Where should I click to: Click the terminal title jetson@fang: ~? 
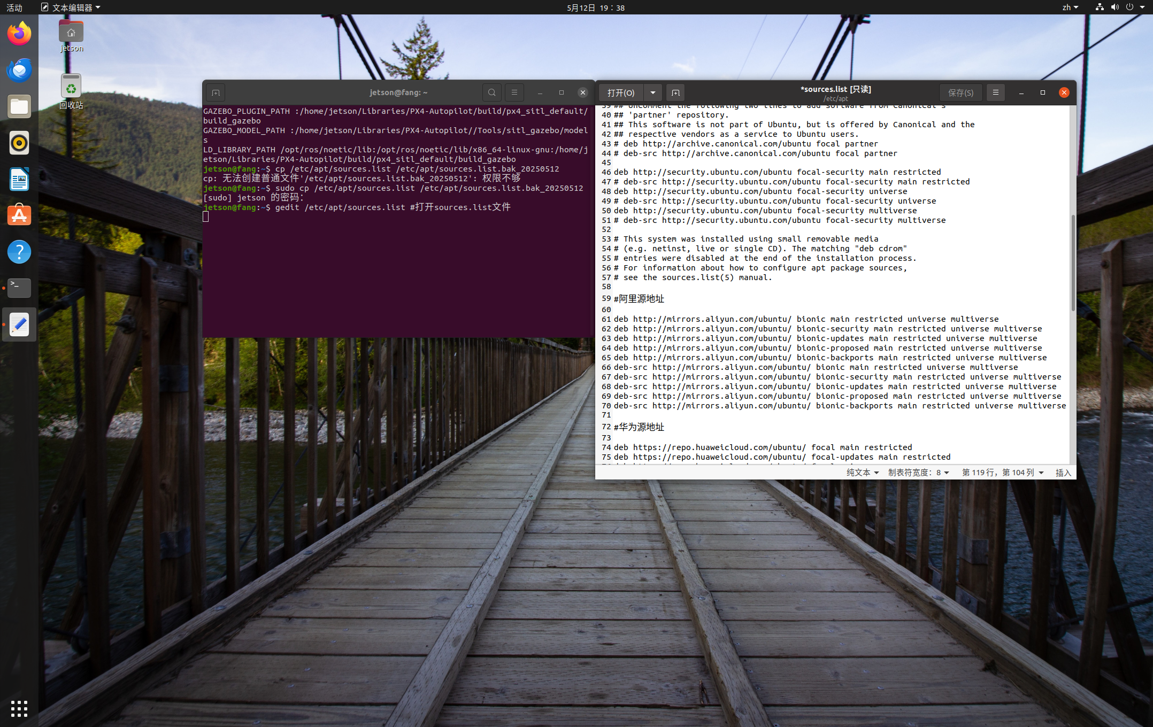[398, 92]
